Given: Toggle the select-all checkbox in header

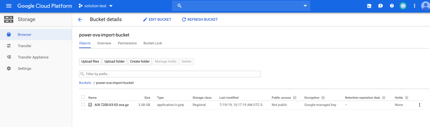Looking at the screenshot, I should (83, 97).
